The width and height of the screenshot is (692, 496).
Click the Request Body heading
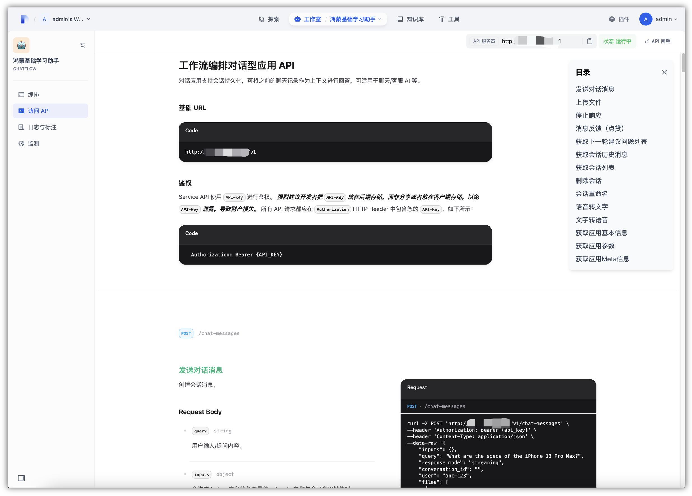[x=200, y=412]
